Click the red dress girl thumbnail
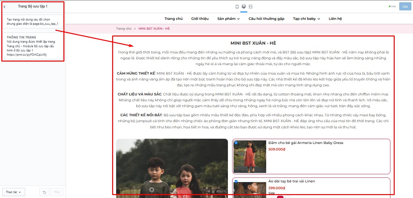Viewport: 413px width, 198px height. (x=250, y=157)
